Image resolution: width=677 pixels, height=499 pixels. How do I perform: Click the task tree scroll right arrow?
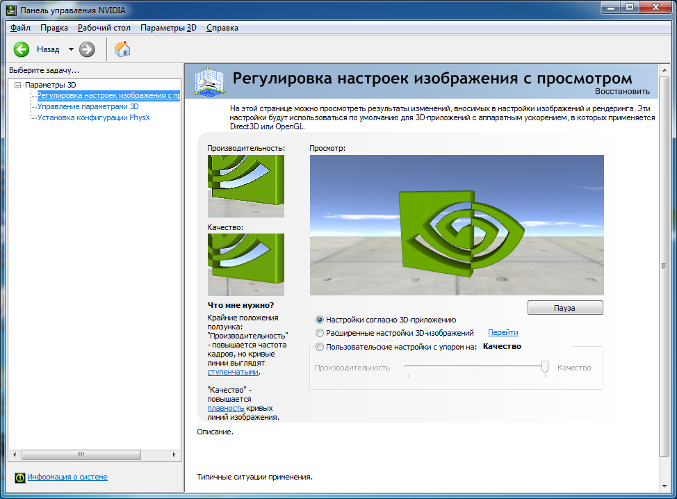click(x=174, y=455)
